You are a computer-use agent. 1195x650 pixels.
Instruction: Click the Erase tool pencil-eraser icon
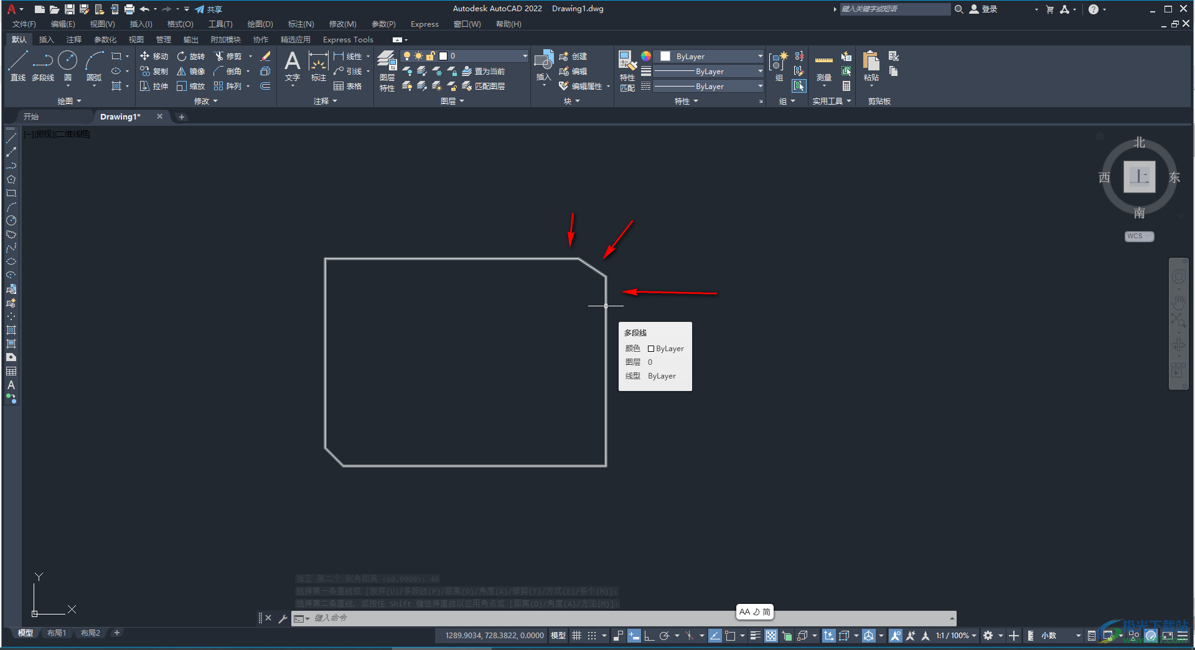[x=265, y=56]
